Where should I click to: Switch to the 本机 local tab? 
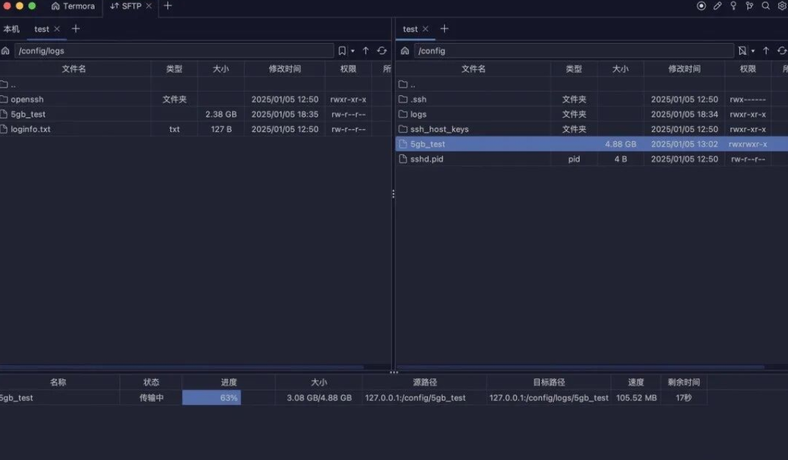12,29
